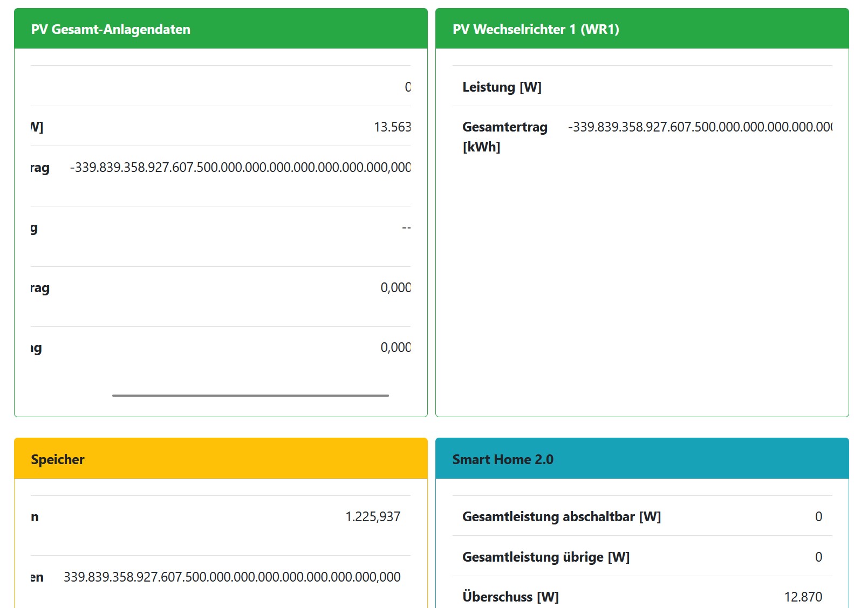Screen dimensions: 854x608
Task: Click the Leistung [W] label
Action: 502,87
